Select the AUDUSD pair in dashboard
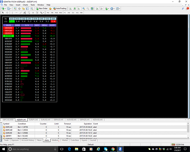The height and width of the screenshot is (152, 190). (9, 36)
